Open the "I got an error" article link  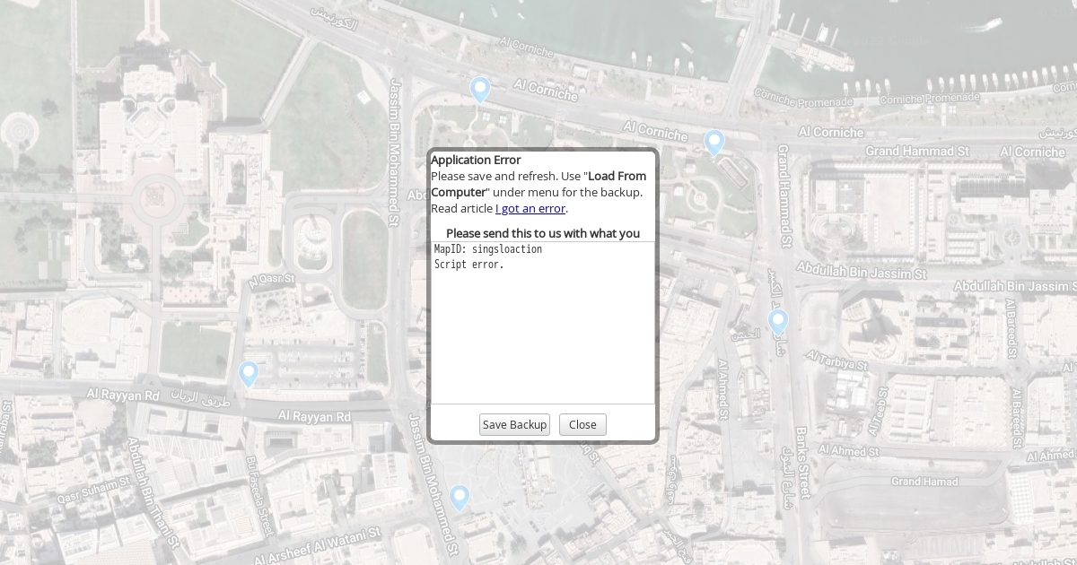pos(530,209)
